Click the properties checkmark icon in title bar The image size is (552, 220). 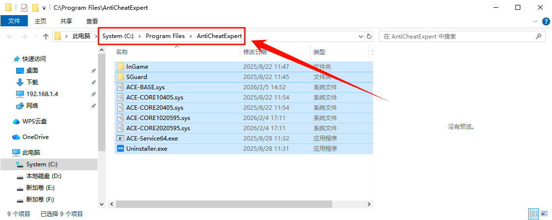click(x=24, y=8)
